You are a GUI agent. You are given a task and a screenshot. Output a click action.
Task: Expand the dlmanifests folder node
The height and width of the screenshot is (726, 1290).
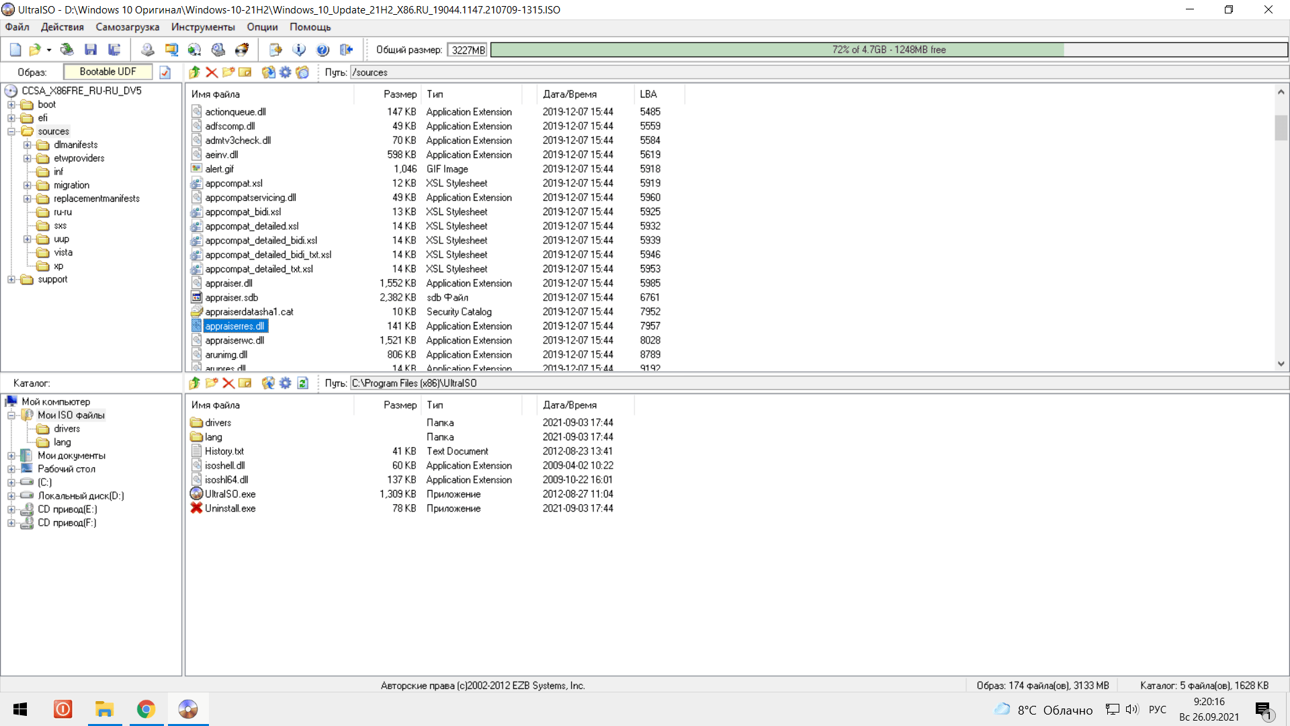click(28, 145)
